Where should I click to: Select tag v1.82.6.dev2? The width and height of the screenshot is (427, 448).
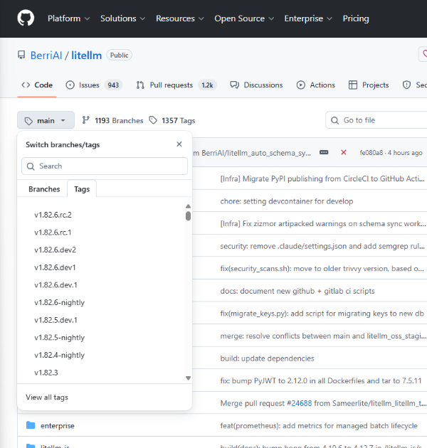pos(56,250)
